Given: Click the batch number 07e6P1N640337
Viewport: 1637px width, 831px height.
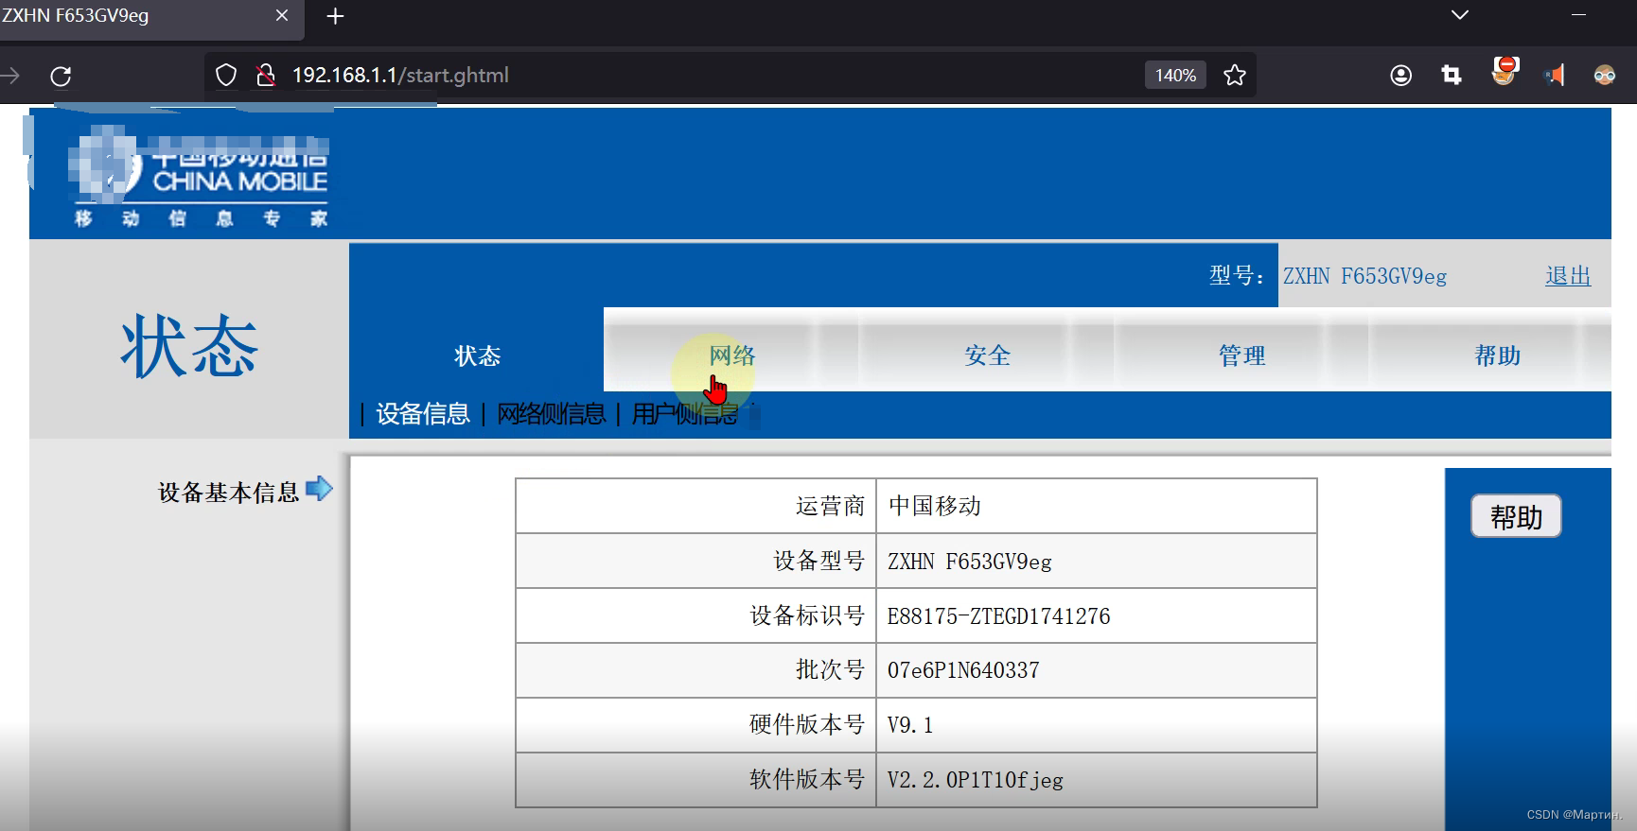Looking at the screenshot, I should 963,670.
